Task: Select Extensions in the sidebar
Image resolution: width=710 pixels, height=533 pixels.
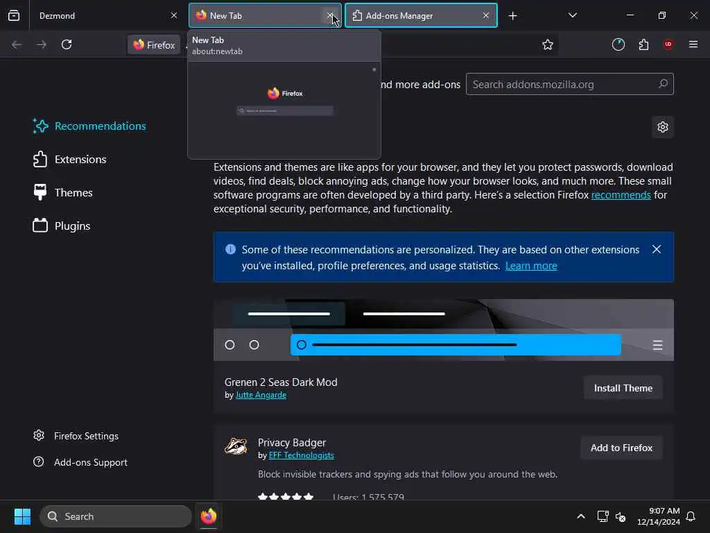Action: pyautogui.click(x=69, y=160)
